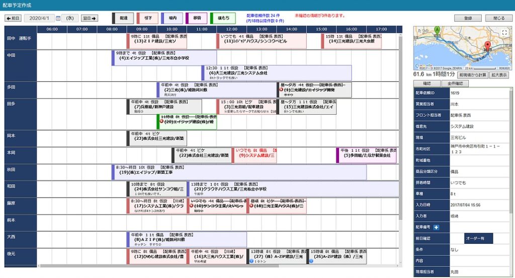Click the map fullscreen icon
The width and height of the screenshot is (515, 278).
(x=504, y=33)
